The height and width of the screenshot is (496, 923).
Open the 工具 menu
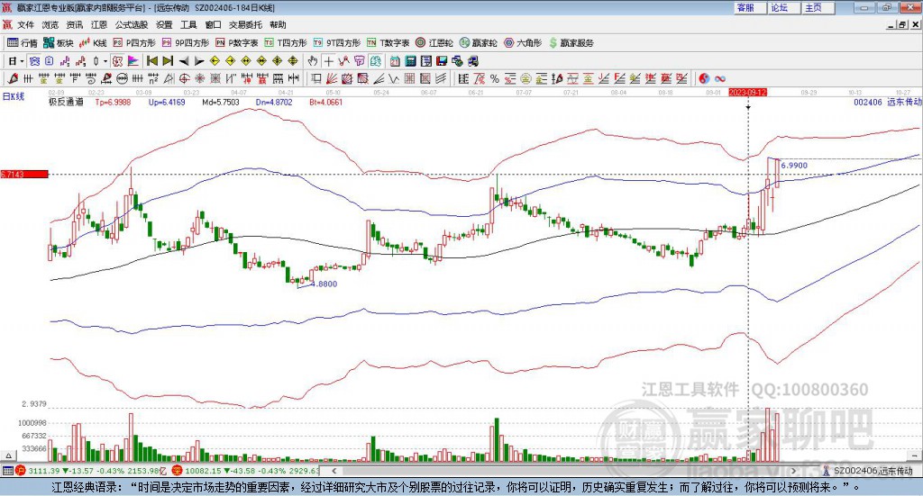click(x=188, y=24)
